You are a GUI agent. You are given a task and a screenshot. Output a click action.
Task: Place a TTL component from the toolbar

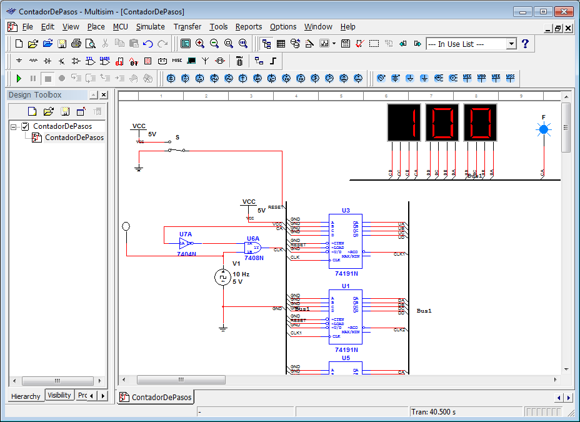[x=90, y=61]
